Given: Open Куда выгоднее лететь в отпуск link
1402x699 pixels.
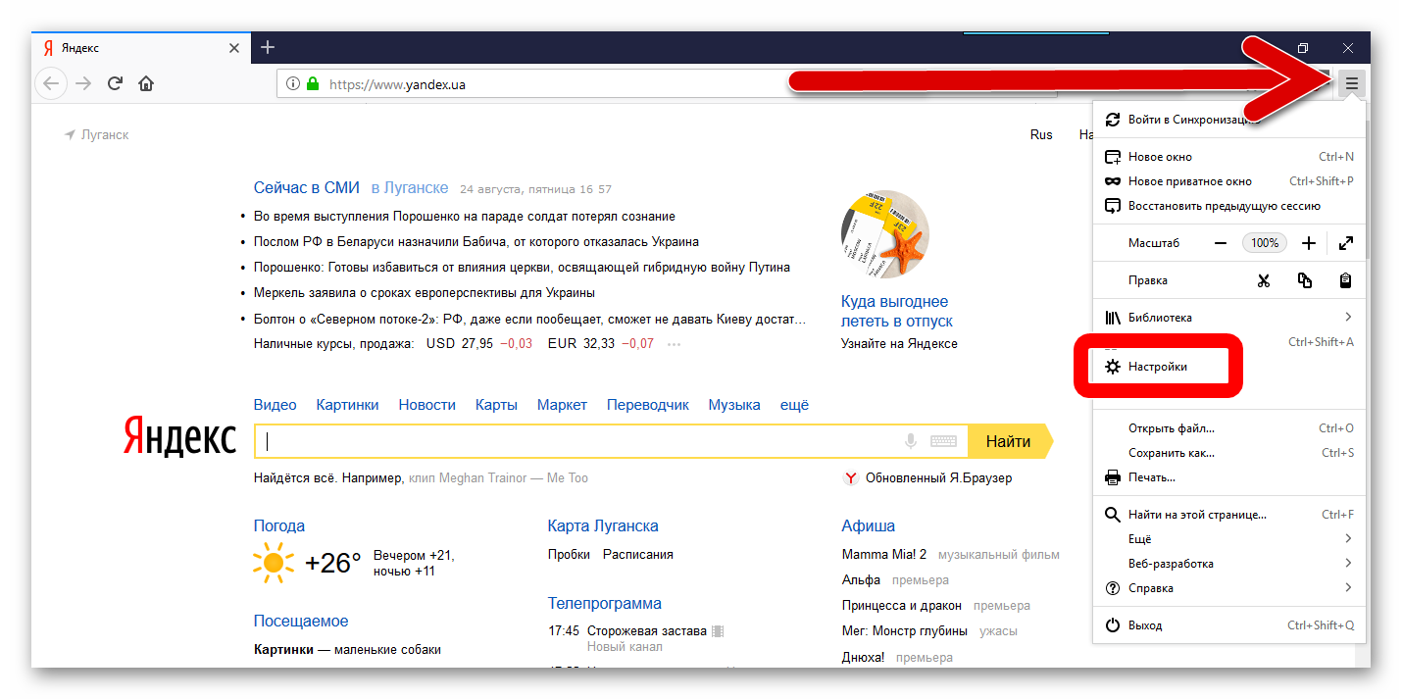Looking at the screenshot, I should 897,311.
